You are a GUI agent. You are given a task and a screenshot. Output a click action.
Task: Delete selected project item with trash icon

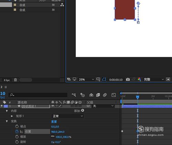[x=15, y=80]
